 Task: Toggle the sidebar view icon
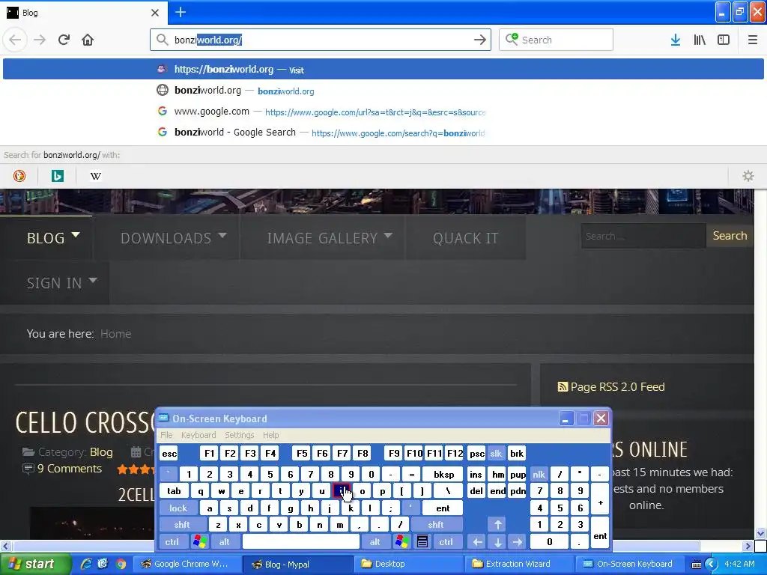coord(724,40)
